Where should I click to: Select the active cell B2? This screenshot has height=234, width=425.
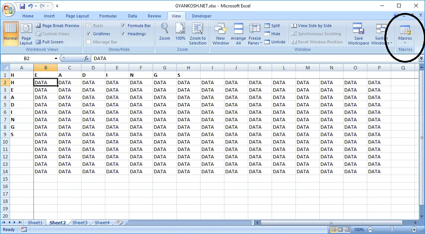45,82
